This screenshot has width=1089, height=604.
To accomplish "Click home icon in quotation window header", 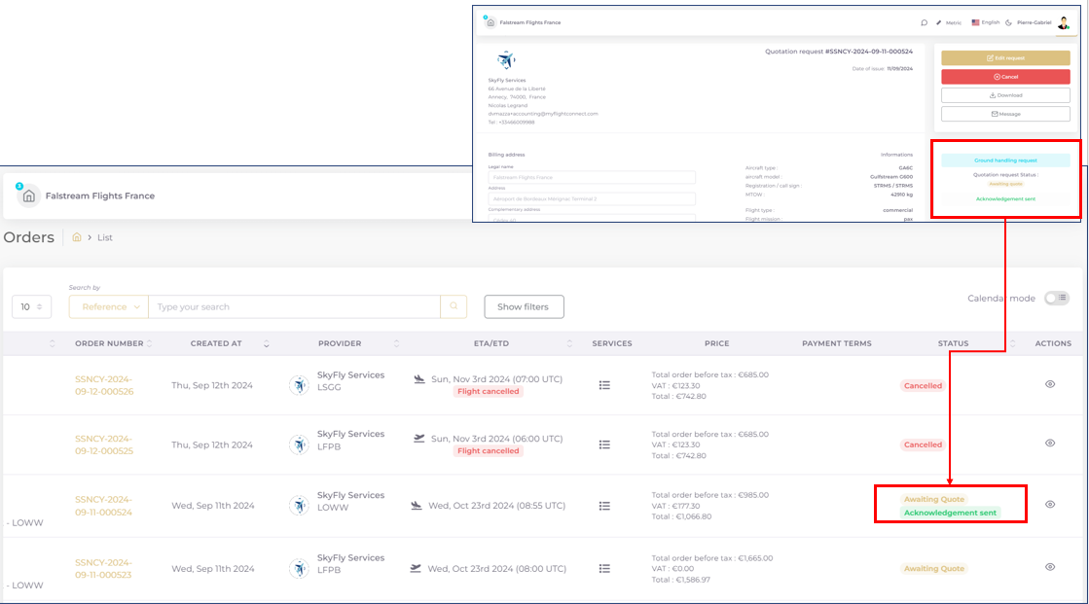I will (x=490, y=23).
